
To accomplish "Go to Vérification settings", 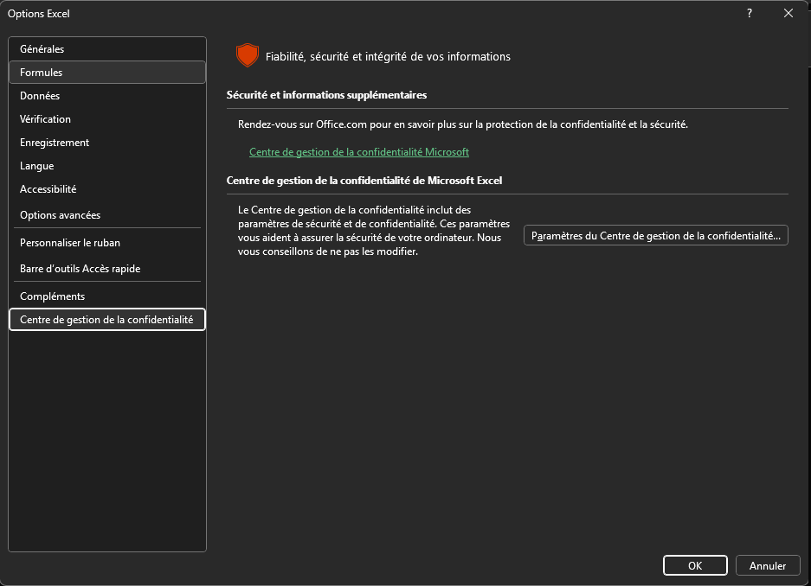I will click(x=107, y=118).
